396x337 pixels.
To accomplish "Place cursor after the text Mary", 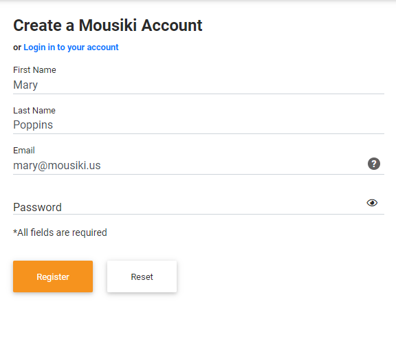I will click(x=38, y=85).
